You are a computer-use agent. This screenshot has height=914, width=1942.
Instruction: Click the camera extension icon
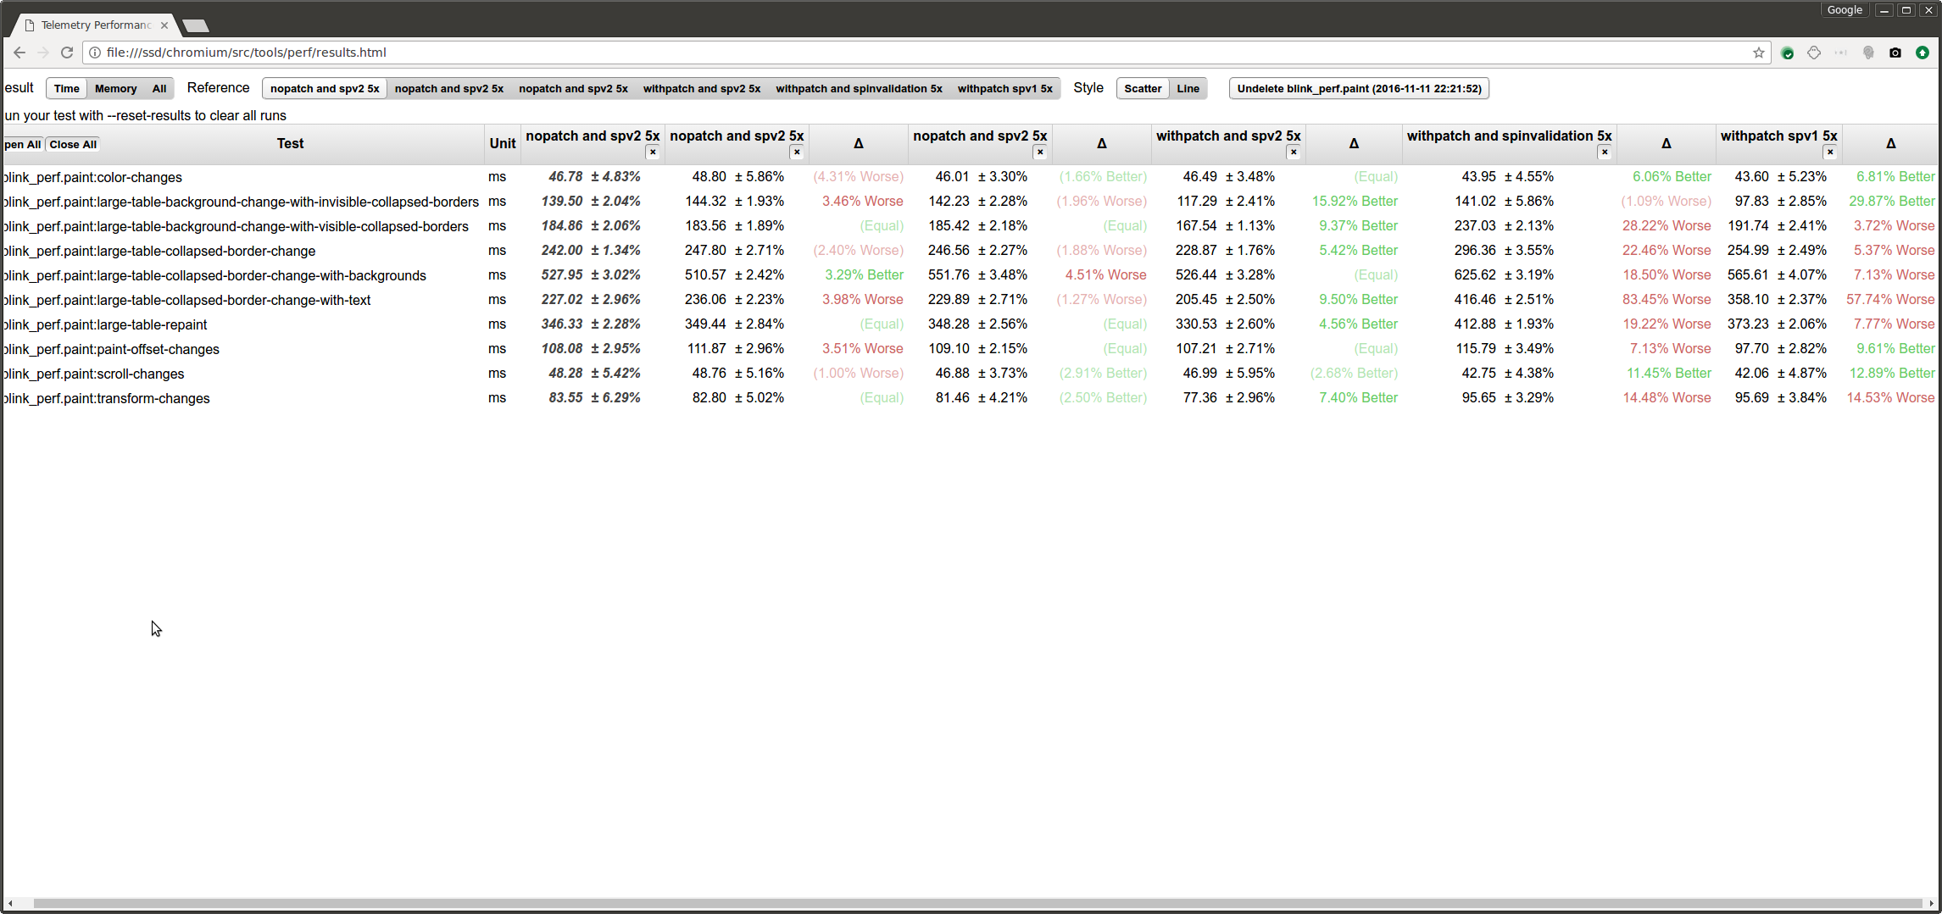coord(1895,53)
